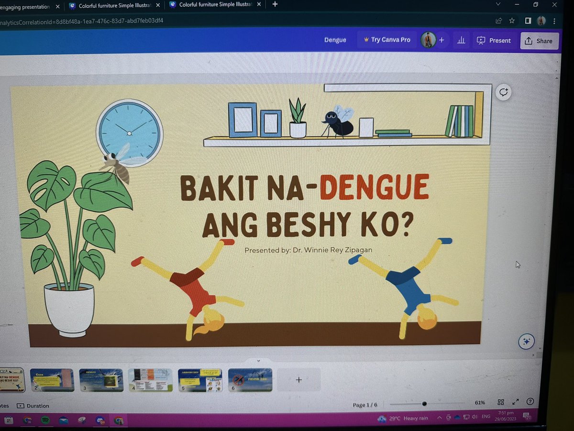Toggle Chrome side panel icon

(x=528, y=20)
